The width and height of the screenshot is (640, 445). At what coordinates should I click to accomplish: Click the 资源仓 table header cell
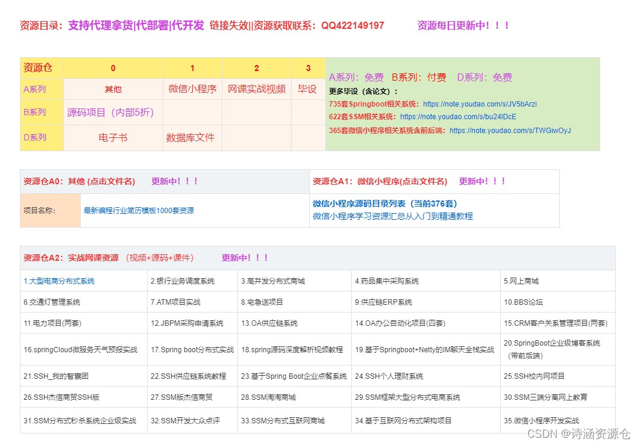click(x=42, y=67)
